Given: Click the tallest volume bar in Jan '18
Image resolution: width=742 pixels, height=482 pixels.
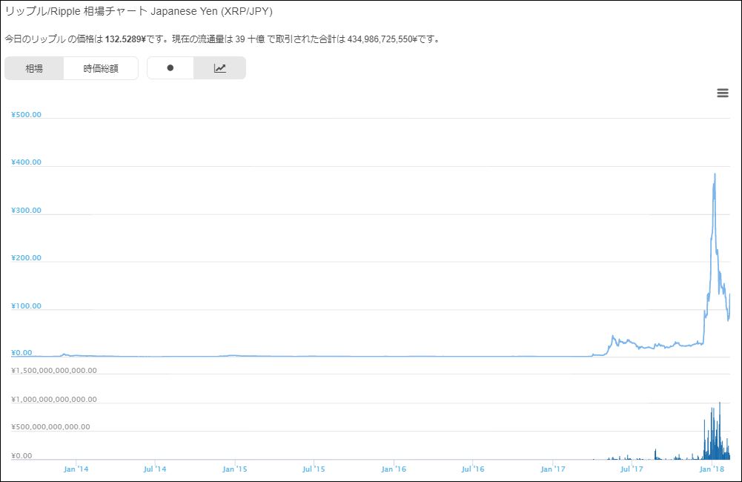Looking at the screenshot, I should click(720, 431).
